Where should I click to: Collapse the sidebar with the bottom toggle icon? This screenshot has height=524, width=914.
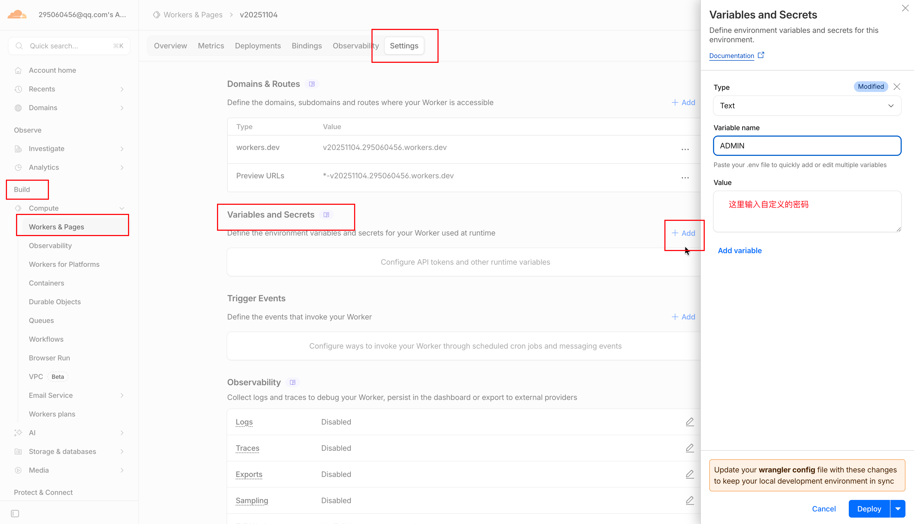tap(15, 514)
